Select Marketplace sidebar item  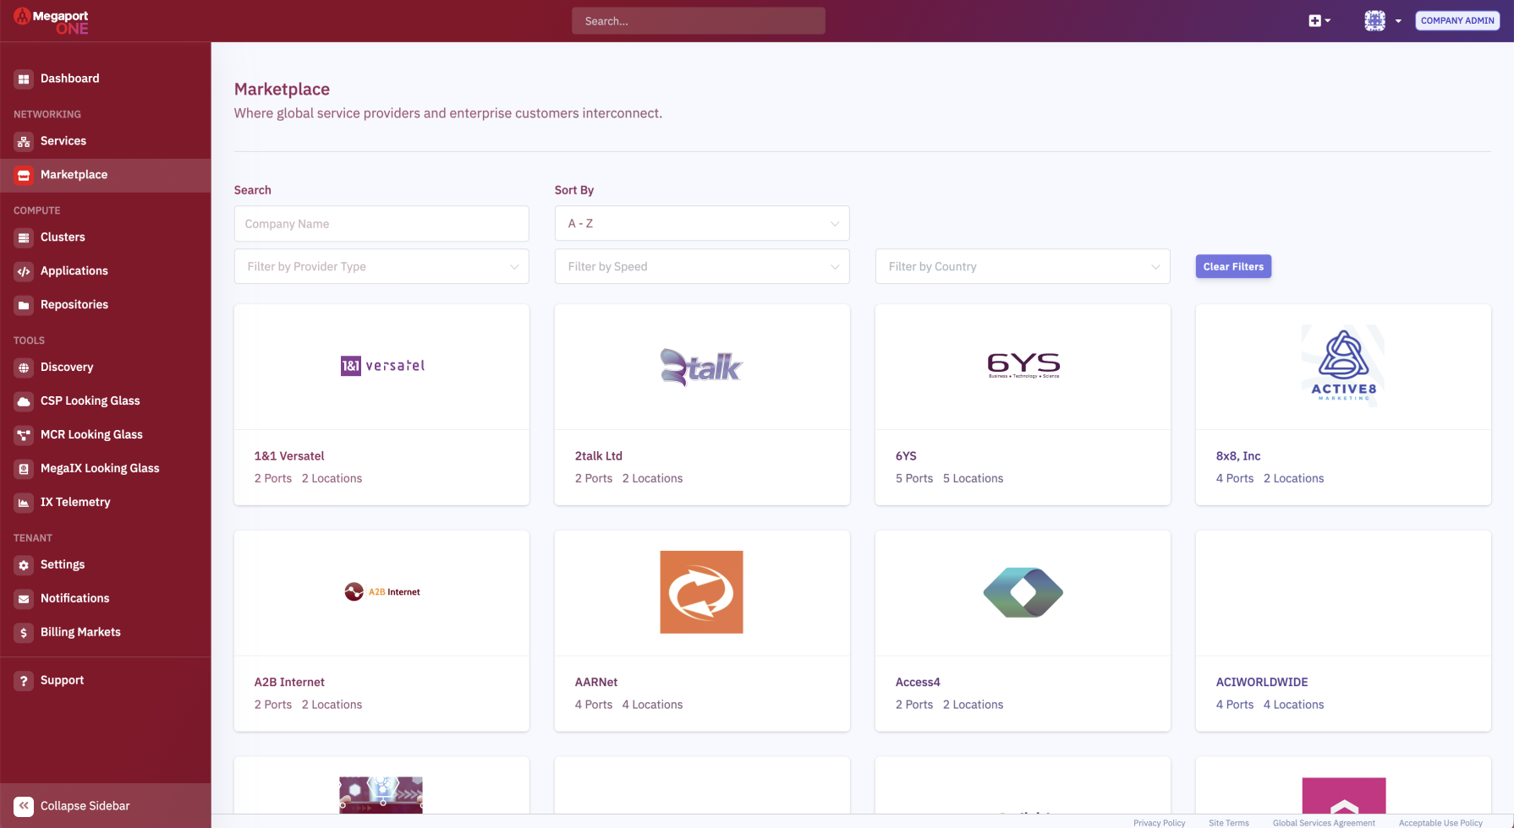[106, 175]
